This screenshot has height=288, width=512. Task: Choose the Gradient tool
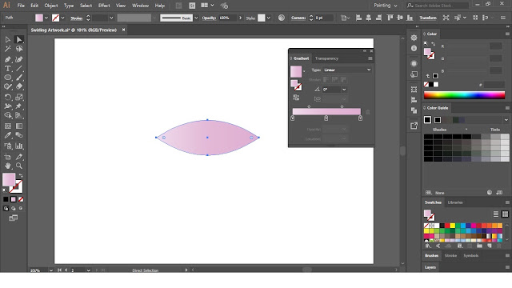point(19,126)
